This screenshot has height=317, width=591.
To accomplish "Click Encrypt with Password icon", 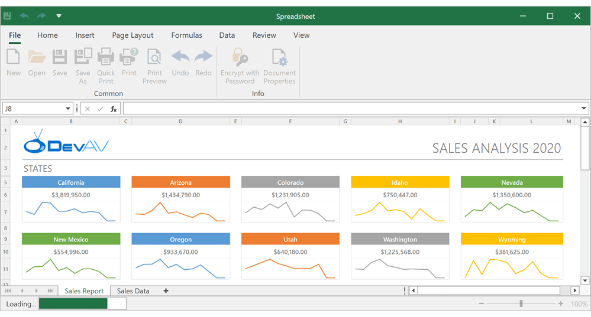I will tap(240, 63).
